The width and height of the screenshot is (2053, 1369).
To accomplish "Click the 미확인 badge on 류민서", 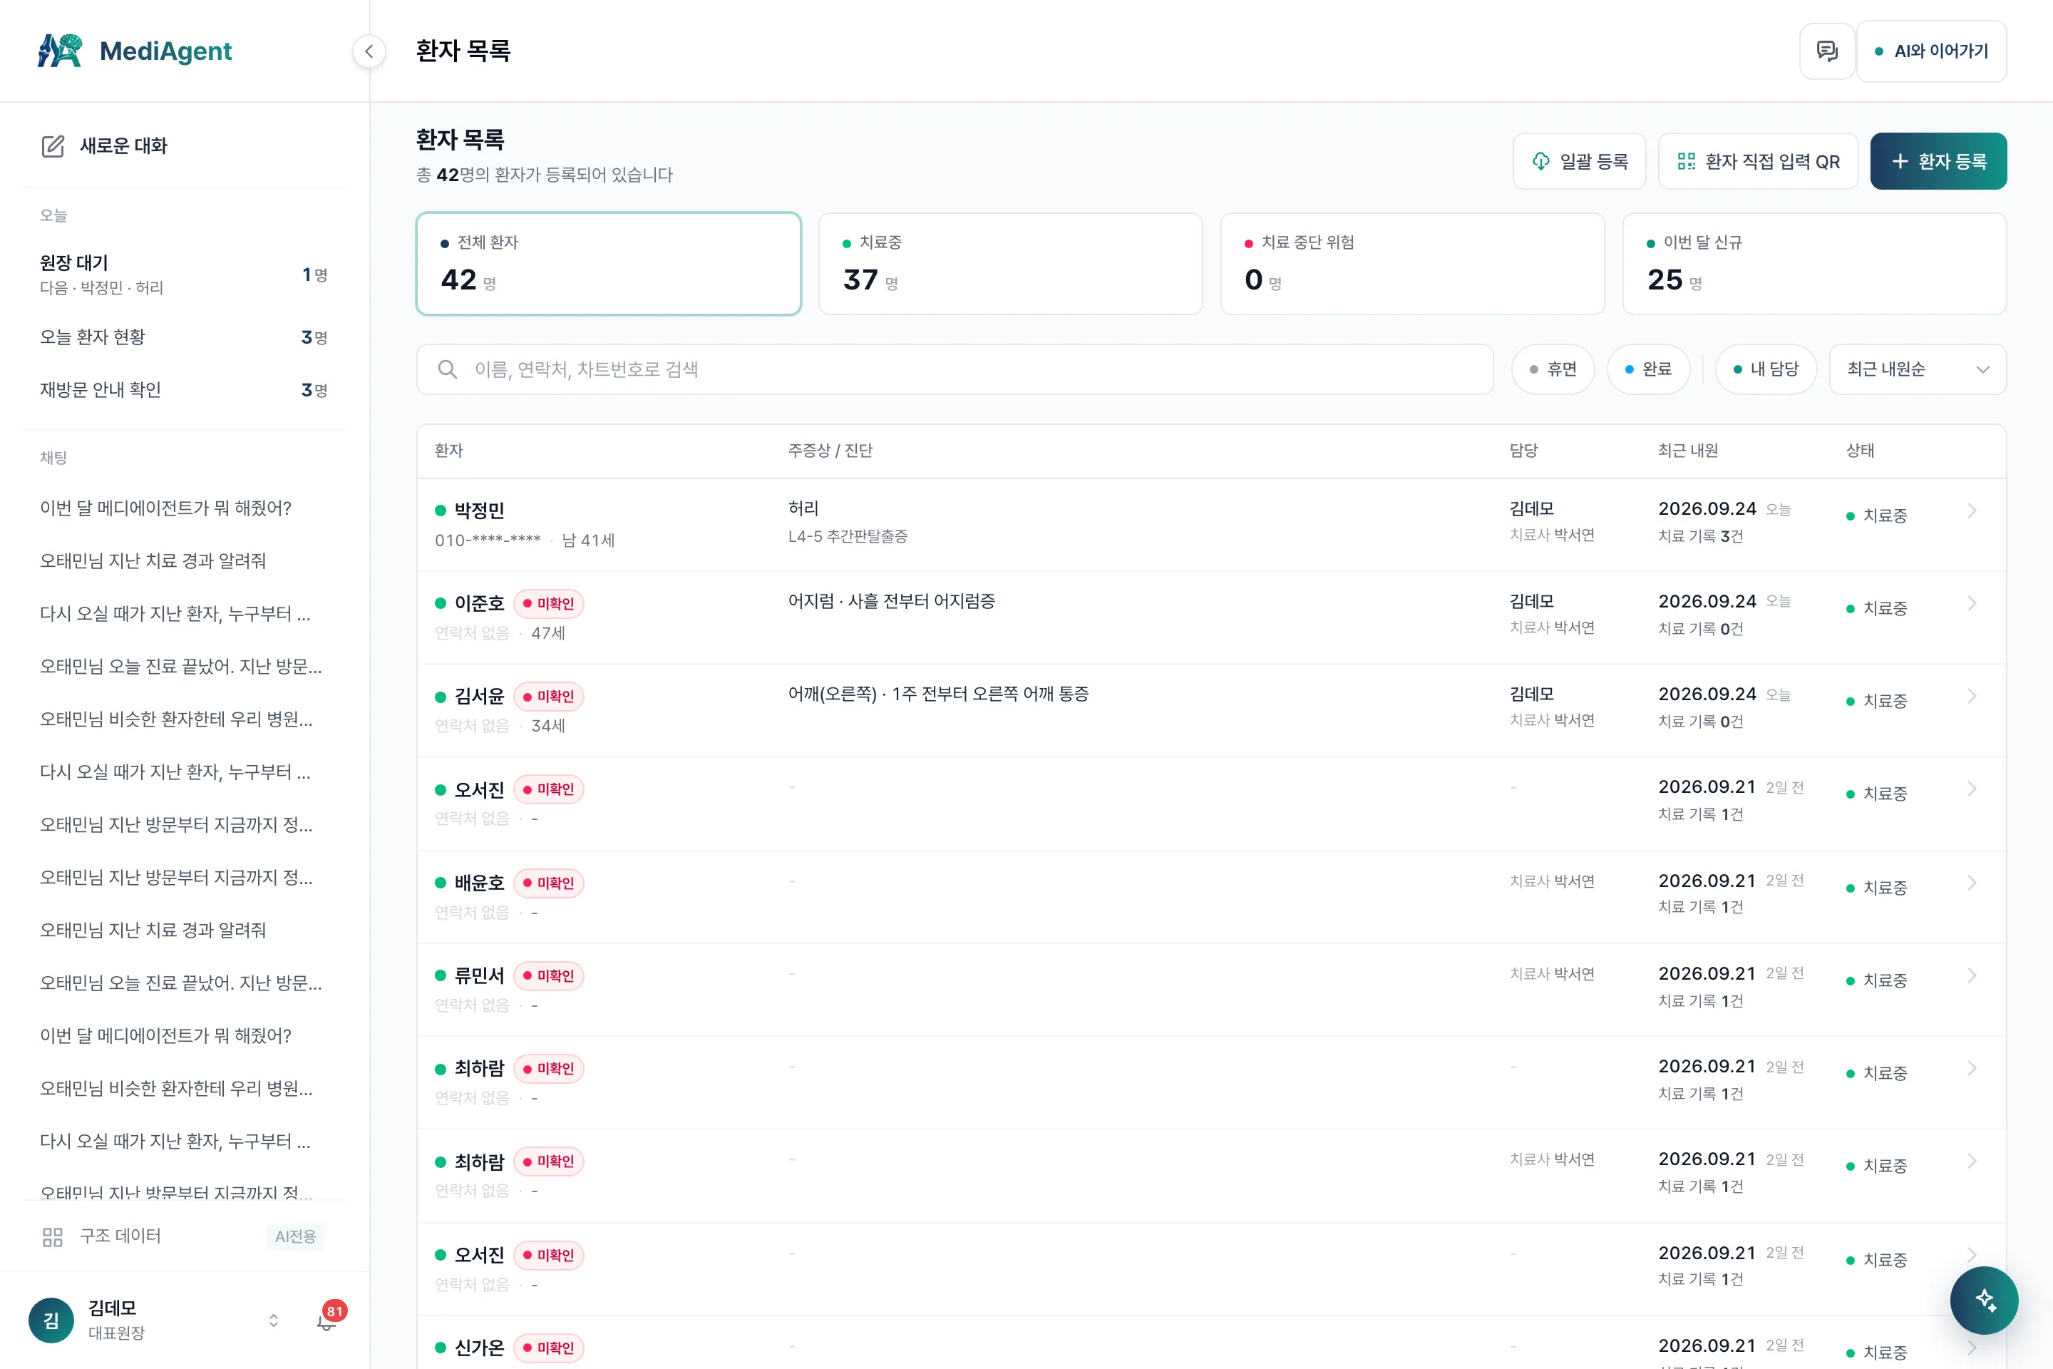I will tap(549, 975).
